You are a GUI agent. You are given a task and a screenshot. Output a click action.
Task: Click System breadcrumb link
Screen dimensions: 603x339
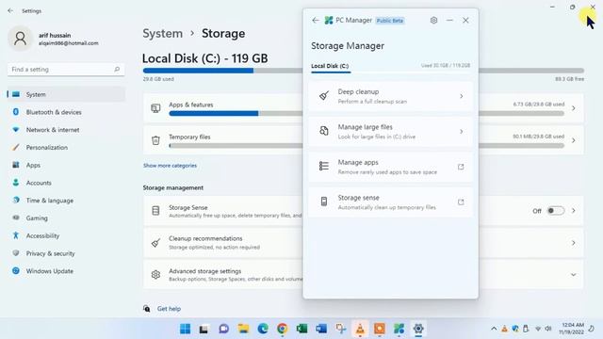[x=163, y=34]
